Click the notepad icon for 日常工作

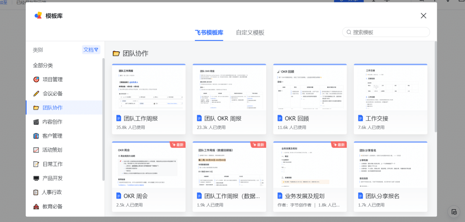pos(36,164)
